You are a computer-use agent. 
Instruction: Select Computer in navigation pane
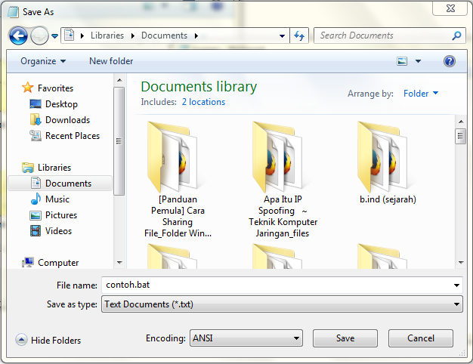[58, 263]
